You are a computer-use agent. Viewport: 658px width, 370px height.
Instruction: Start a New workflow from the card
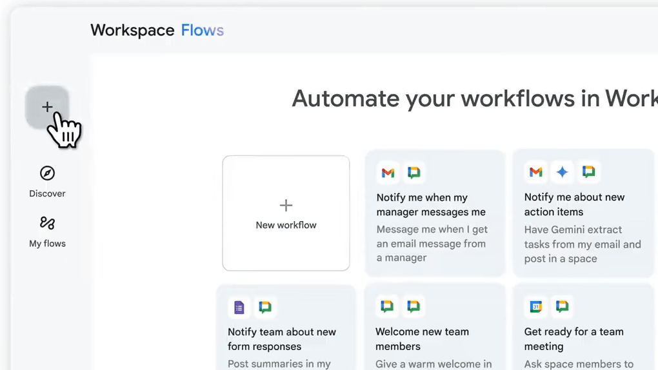[x=286, y=213]
